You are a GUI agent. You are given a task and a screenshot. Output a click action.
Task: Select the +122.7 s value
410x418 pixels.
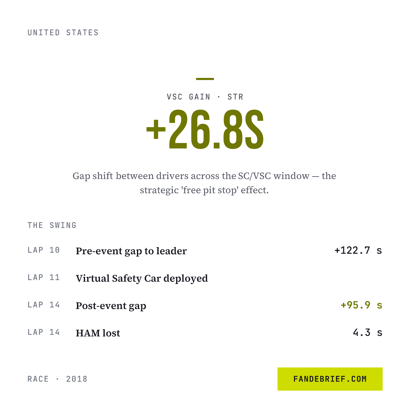pos(358,250)
